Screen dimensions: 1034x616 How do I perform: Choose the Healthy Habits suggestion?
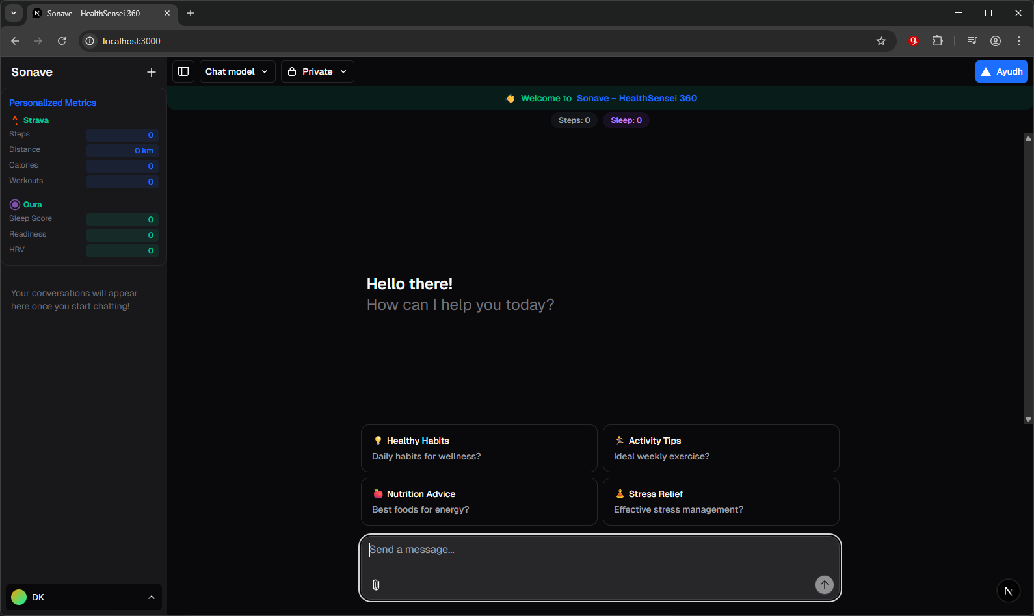point(479,448)
